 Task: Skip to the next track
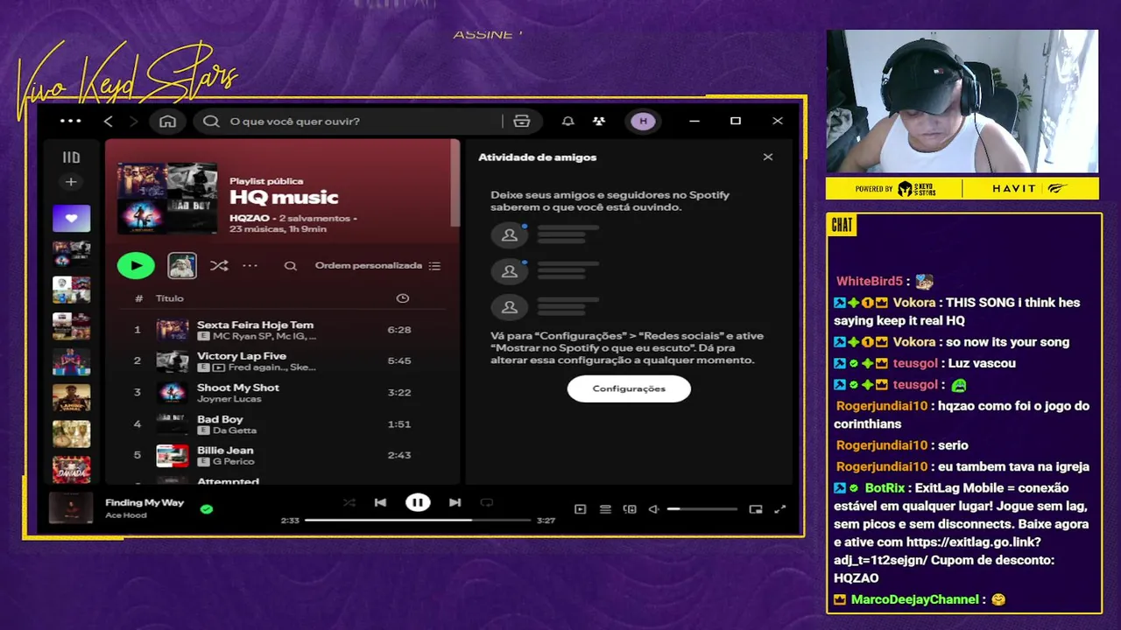point(455,502)
